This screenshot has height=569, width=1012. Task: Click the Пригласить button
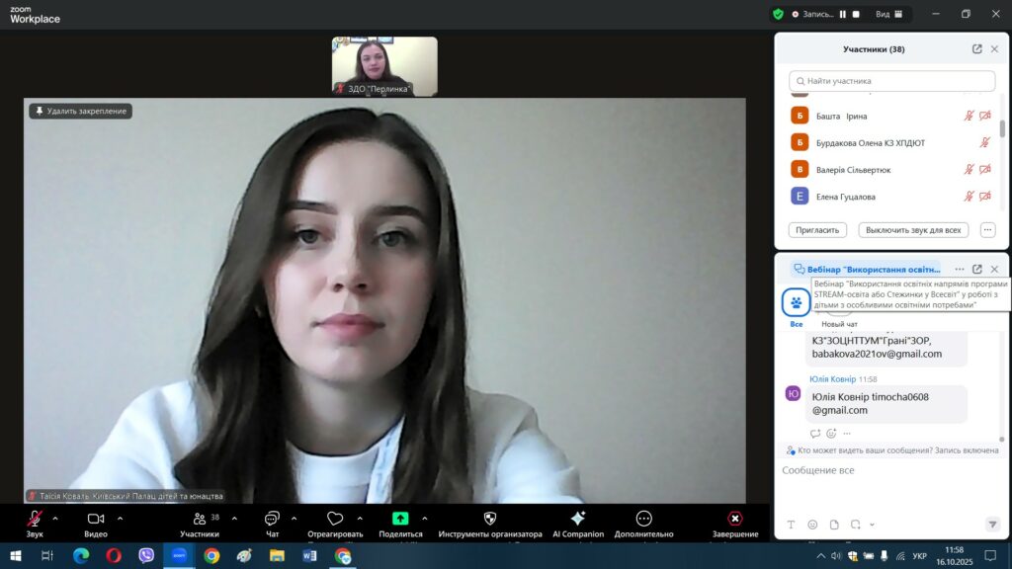point(817,230)
